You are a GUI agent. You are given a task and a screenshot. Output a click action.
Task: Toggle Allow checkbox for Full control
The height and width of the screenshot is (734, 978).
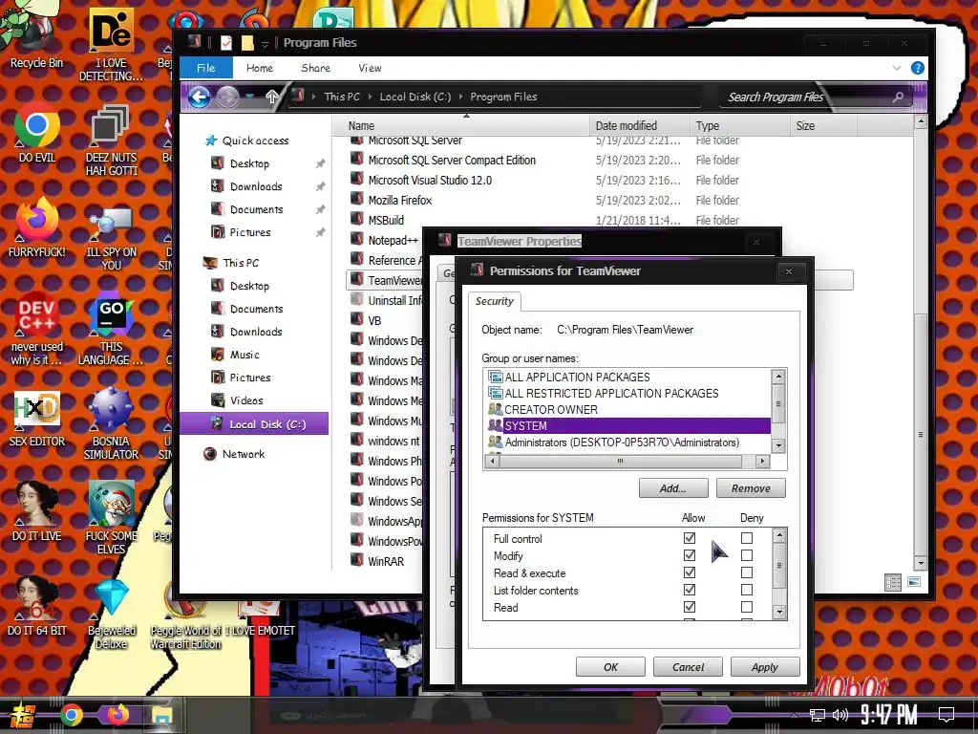click(690, 537)
